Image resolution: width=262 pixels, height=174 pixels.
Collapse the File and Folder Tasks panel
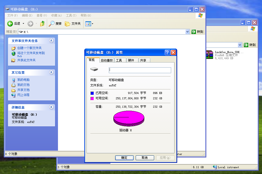51,41
